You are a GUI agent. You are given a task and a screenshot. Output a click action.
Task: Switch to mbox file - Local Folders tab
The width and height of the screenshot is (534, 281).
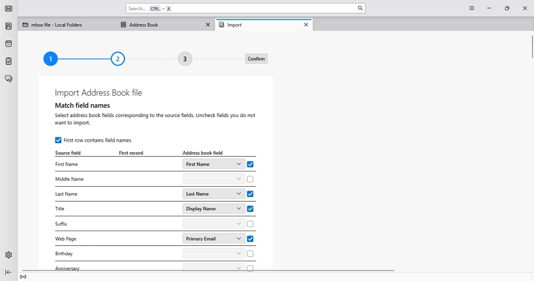[66, 25]
